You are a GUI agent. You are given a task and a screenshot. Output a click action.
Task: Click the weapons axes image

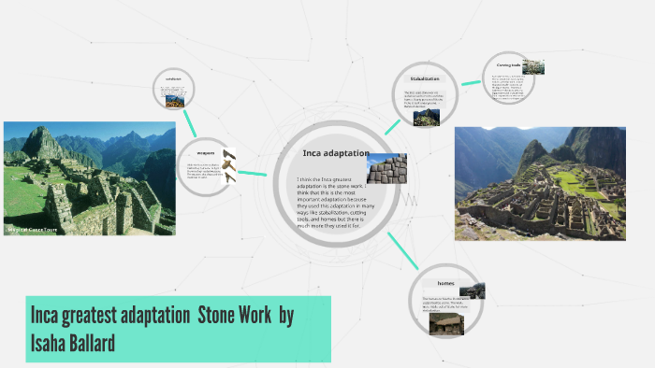click(x=228, y=166)
